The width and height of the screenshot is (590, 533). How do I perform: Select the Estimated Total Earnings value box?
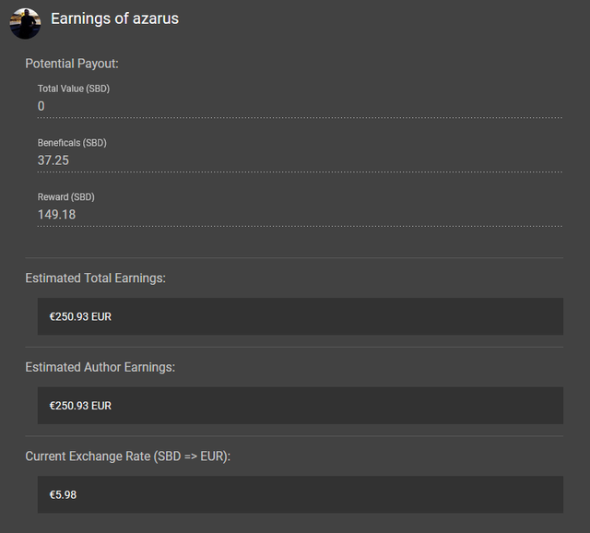click(x=300, y=316)
